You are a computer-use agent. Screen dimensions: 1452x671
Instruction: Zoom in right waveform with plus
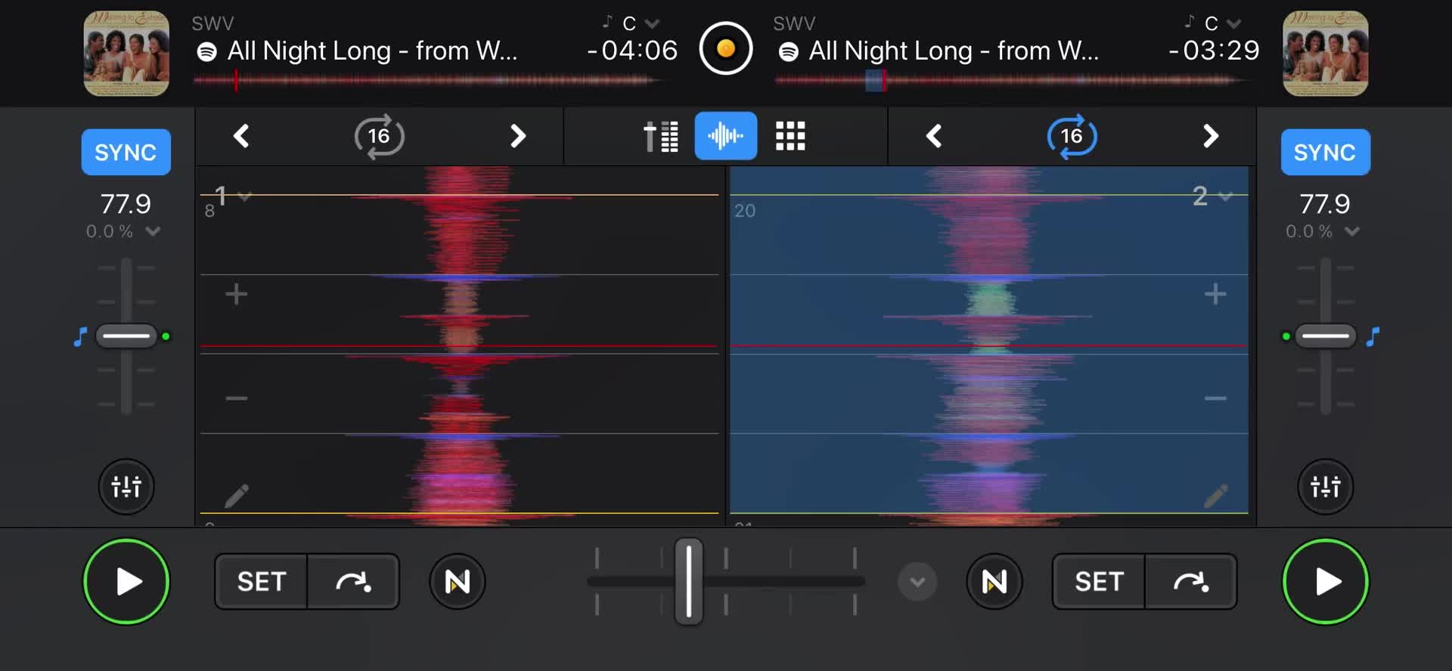point(1215,294)
